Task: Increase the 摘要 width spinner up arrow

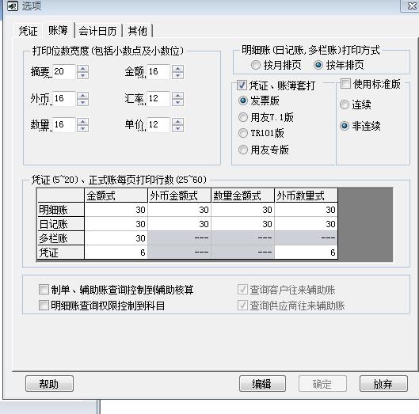Action: pyautogui.click(x=83, y=68)
